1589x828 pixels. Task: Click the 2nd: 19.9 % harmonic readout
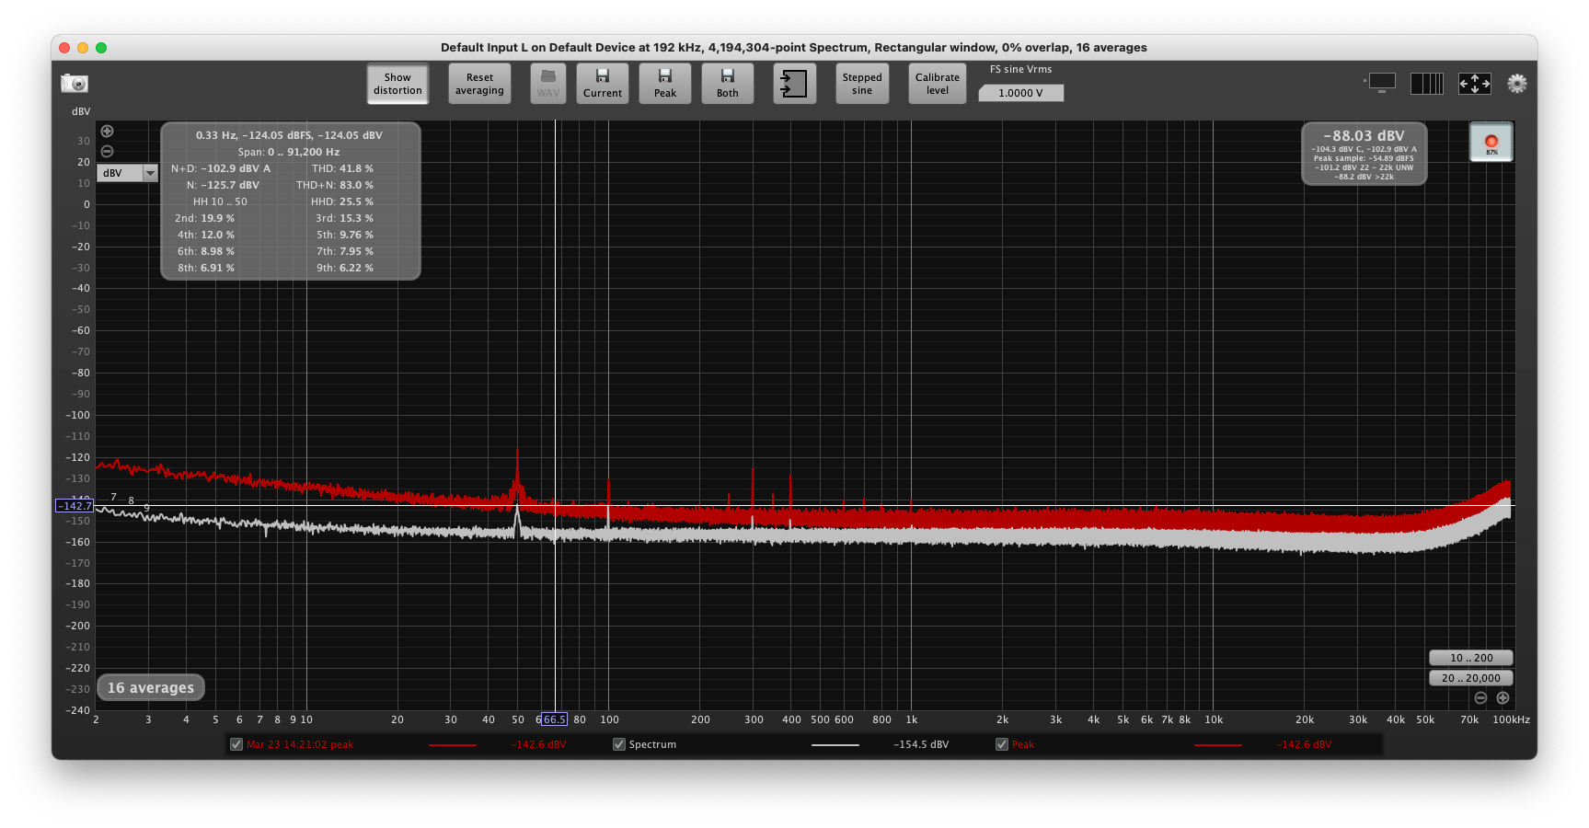[x=204, y=218]
